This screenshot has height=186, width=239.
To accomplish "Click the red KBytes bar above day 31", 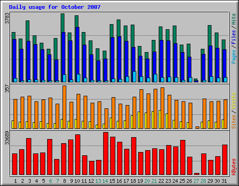I will (x=225, y=159).
